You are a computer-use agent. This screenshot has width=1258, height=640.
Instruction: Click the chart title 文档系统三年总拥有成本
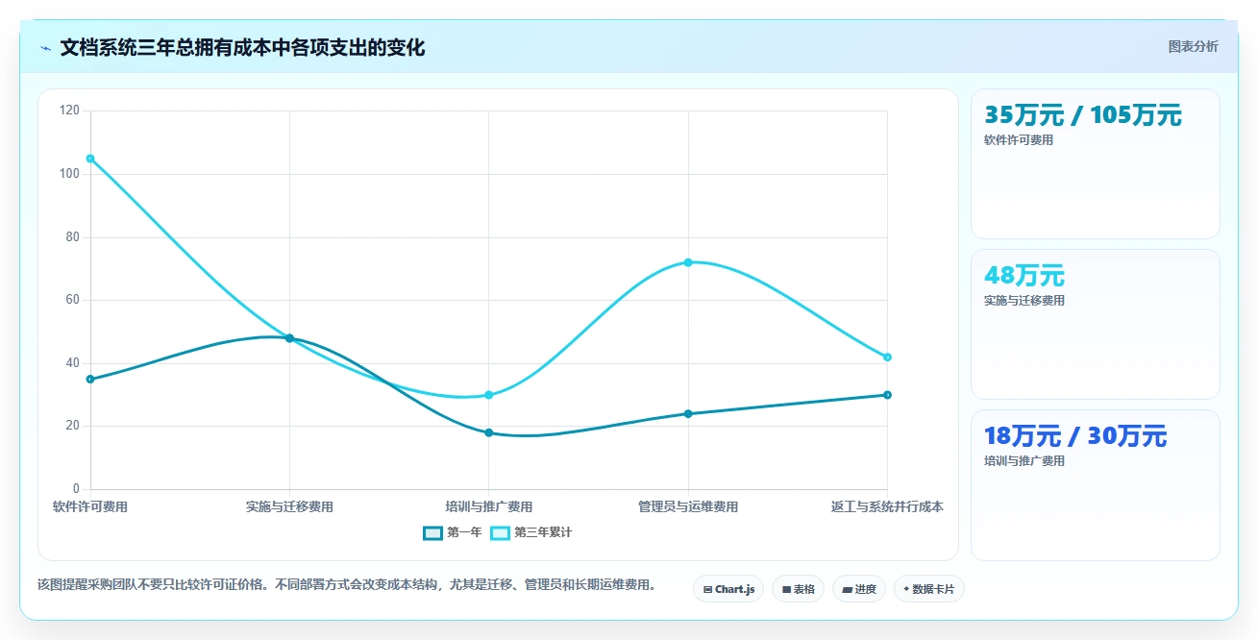click(x=242, y=47)
